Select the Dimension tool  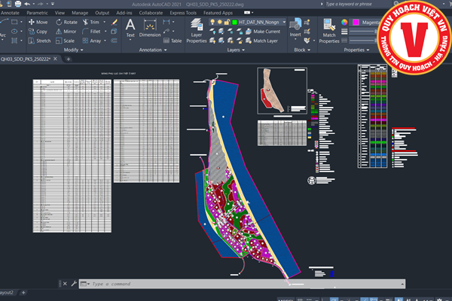150,29
